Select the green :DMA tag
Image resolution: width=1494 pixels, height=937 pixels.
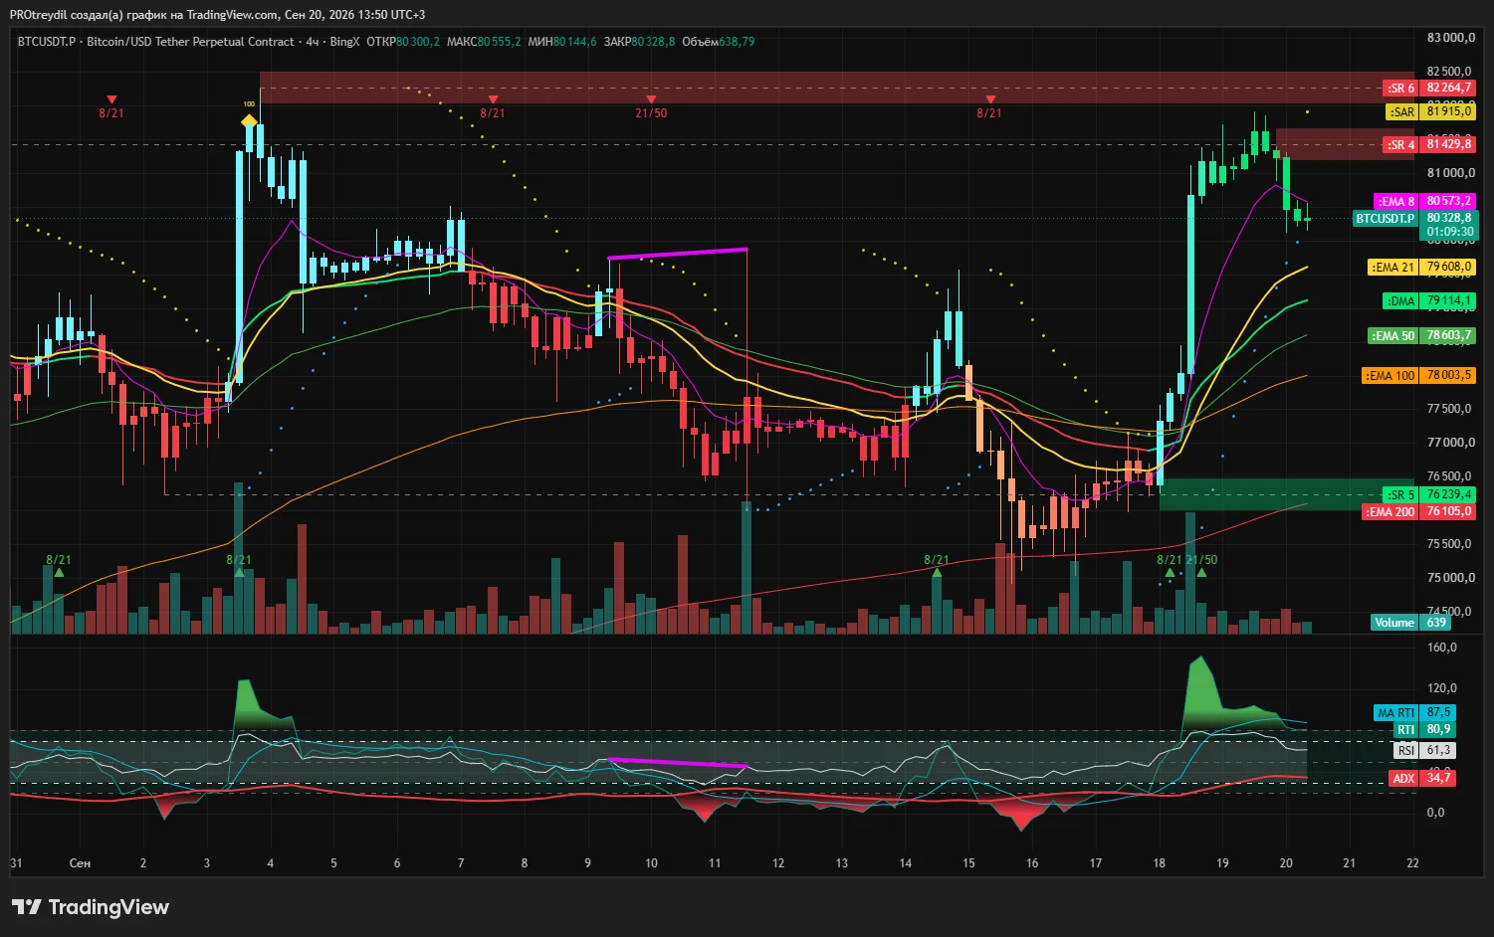click(1400, 301)
